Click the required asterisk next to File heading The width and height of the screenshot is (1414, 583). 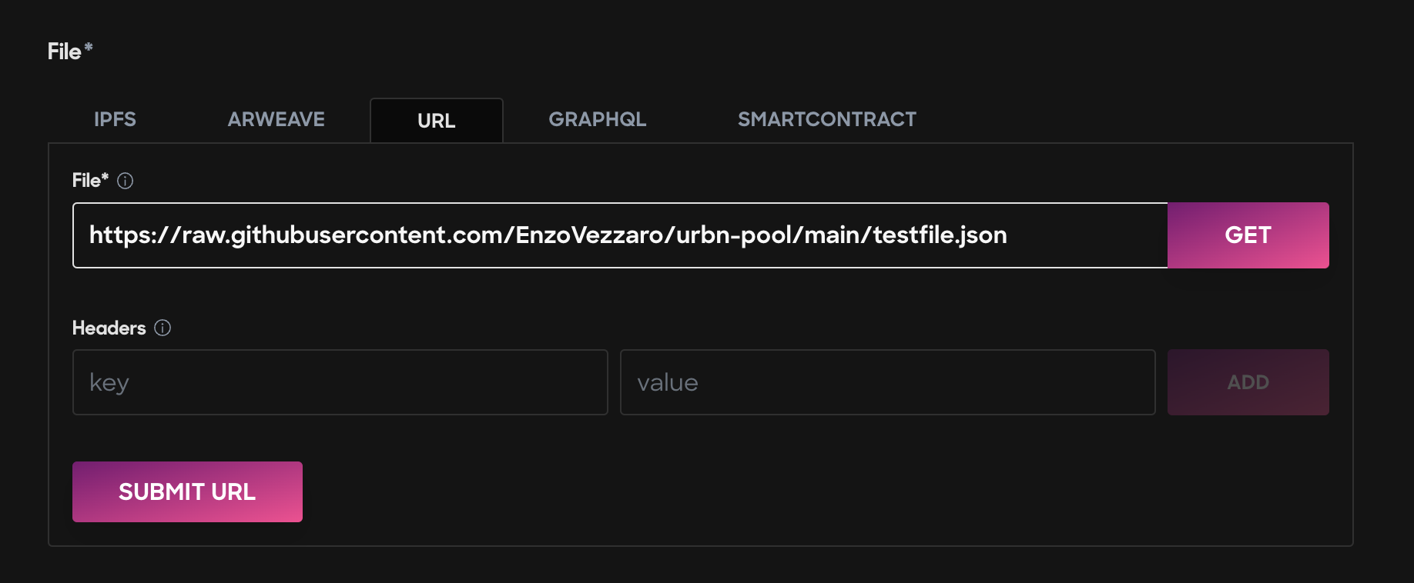[89, 47]
